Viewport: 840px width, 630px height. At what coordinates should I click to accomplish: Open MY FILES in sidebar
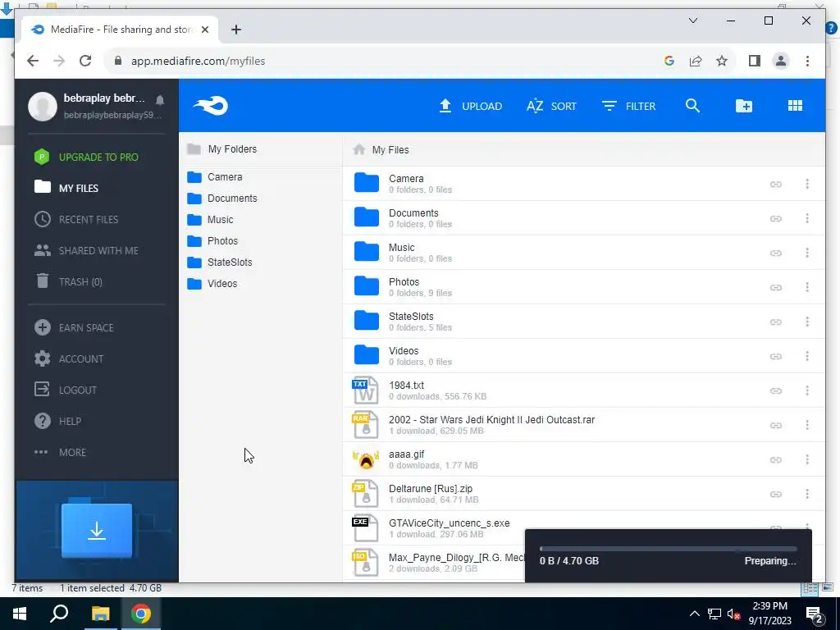coord(66,188)
